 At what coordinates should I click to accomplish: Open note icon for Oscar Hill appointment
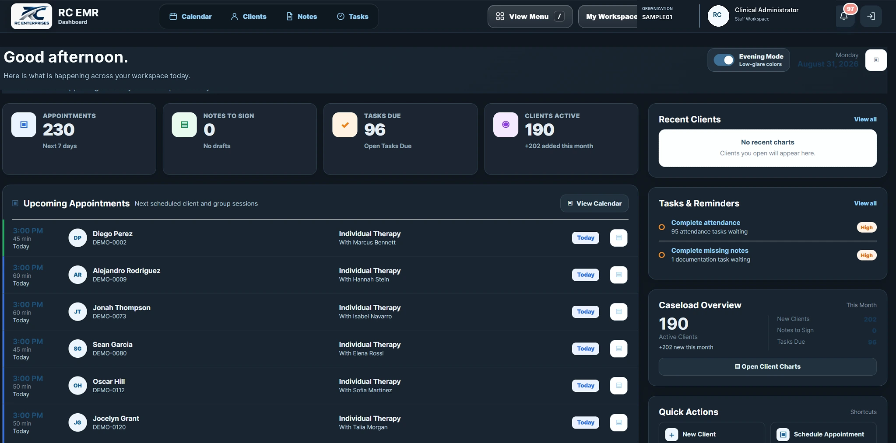pos(618,386)
